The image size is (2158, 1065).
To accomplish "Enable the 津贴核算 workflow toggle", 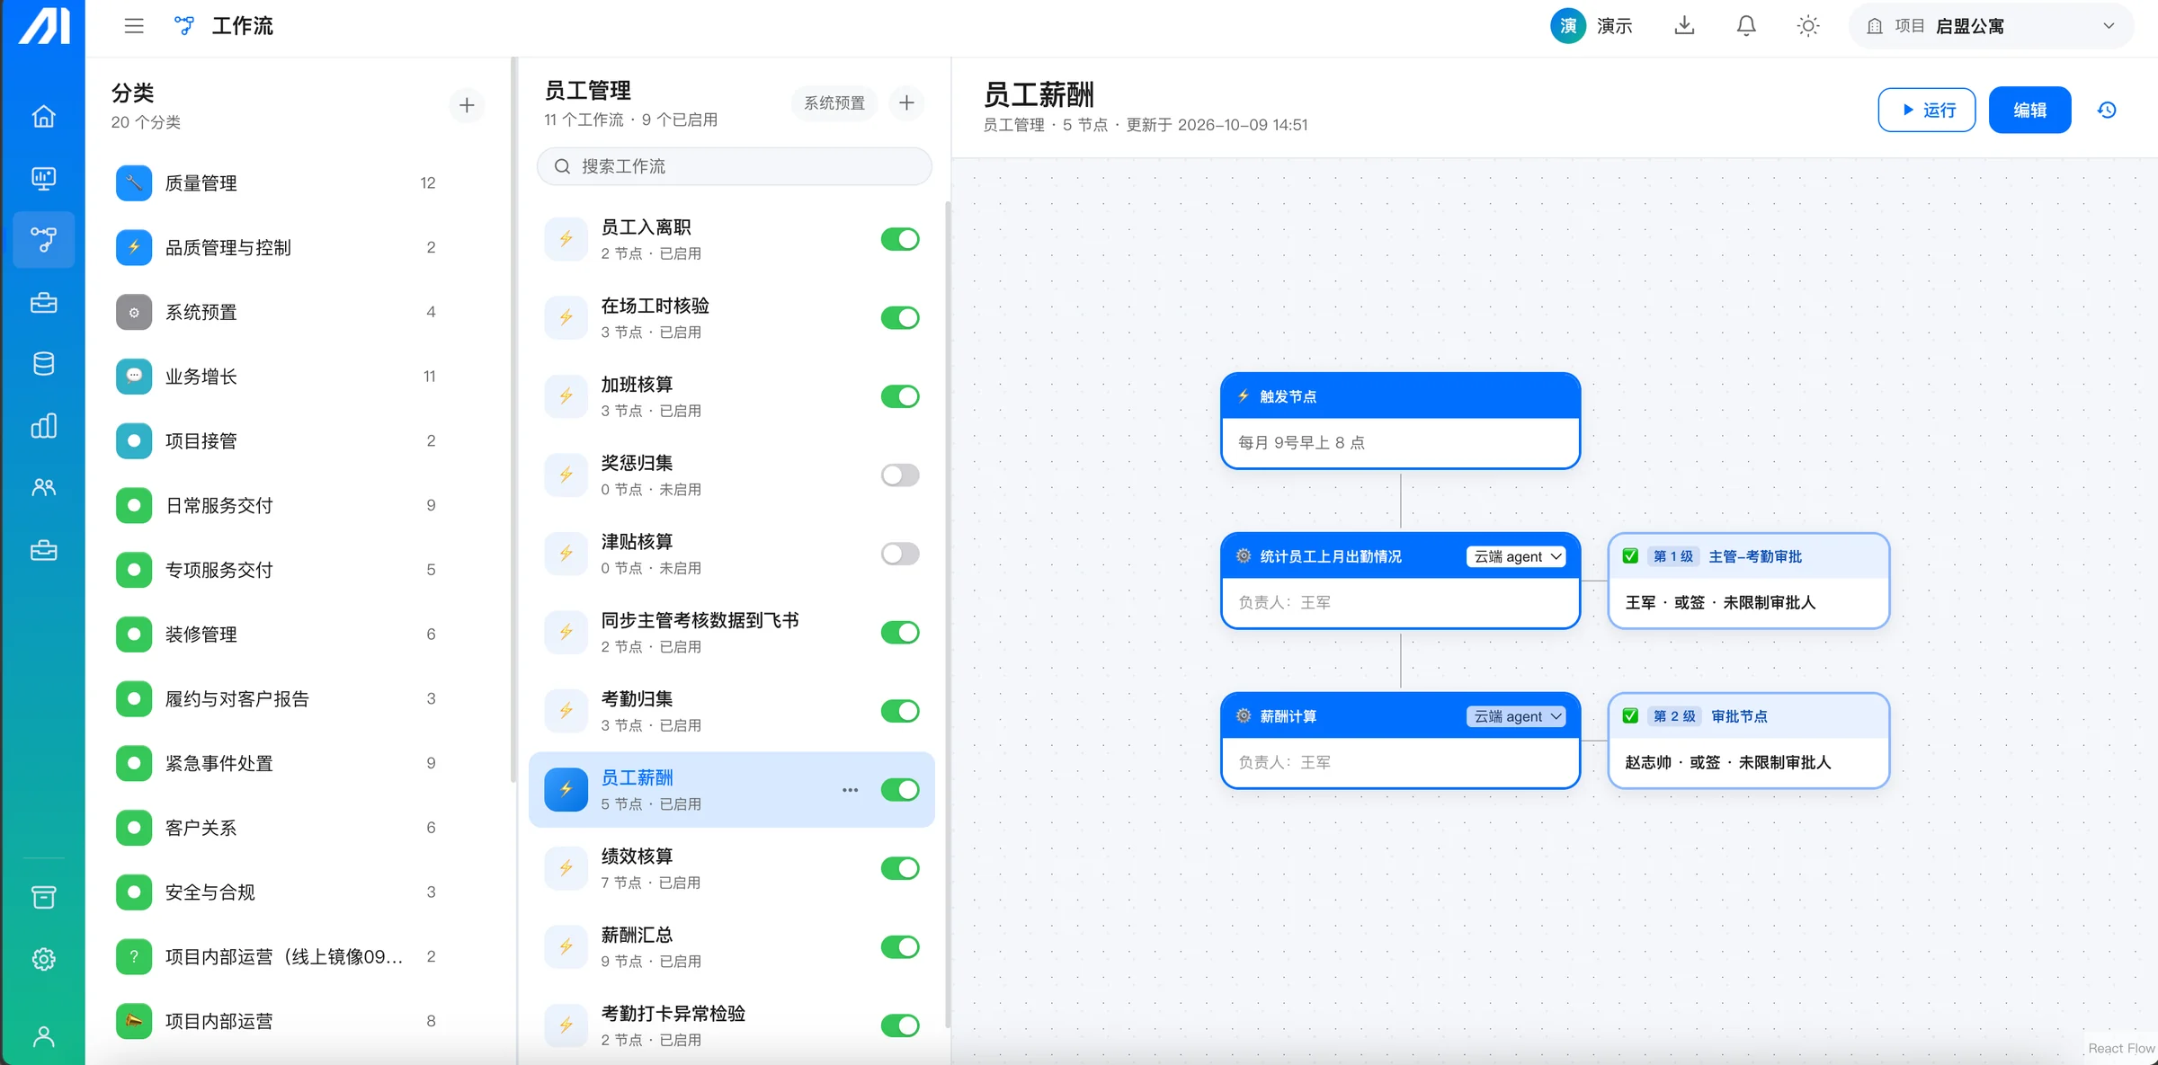I will pos(900,554).
